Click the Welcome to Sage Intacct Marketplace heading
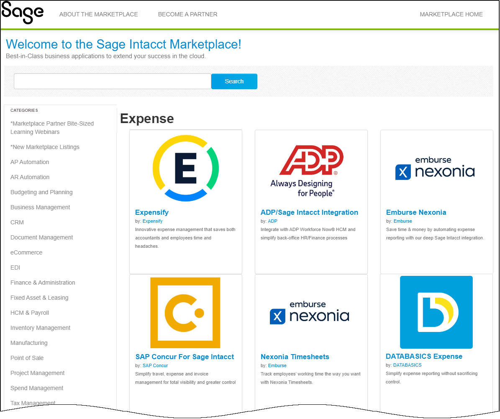Viewport: 500px width, 419px height. [124, 44]
